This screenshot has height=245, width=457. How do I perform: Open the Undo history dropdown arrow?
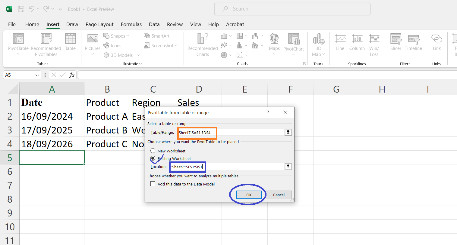[x=38, y=9]
